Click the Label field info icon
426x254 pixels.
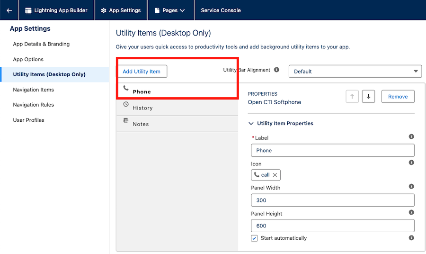pos(411,136)
